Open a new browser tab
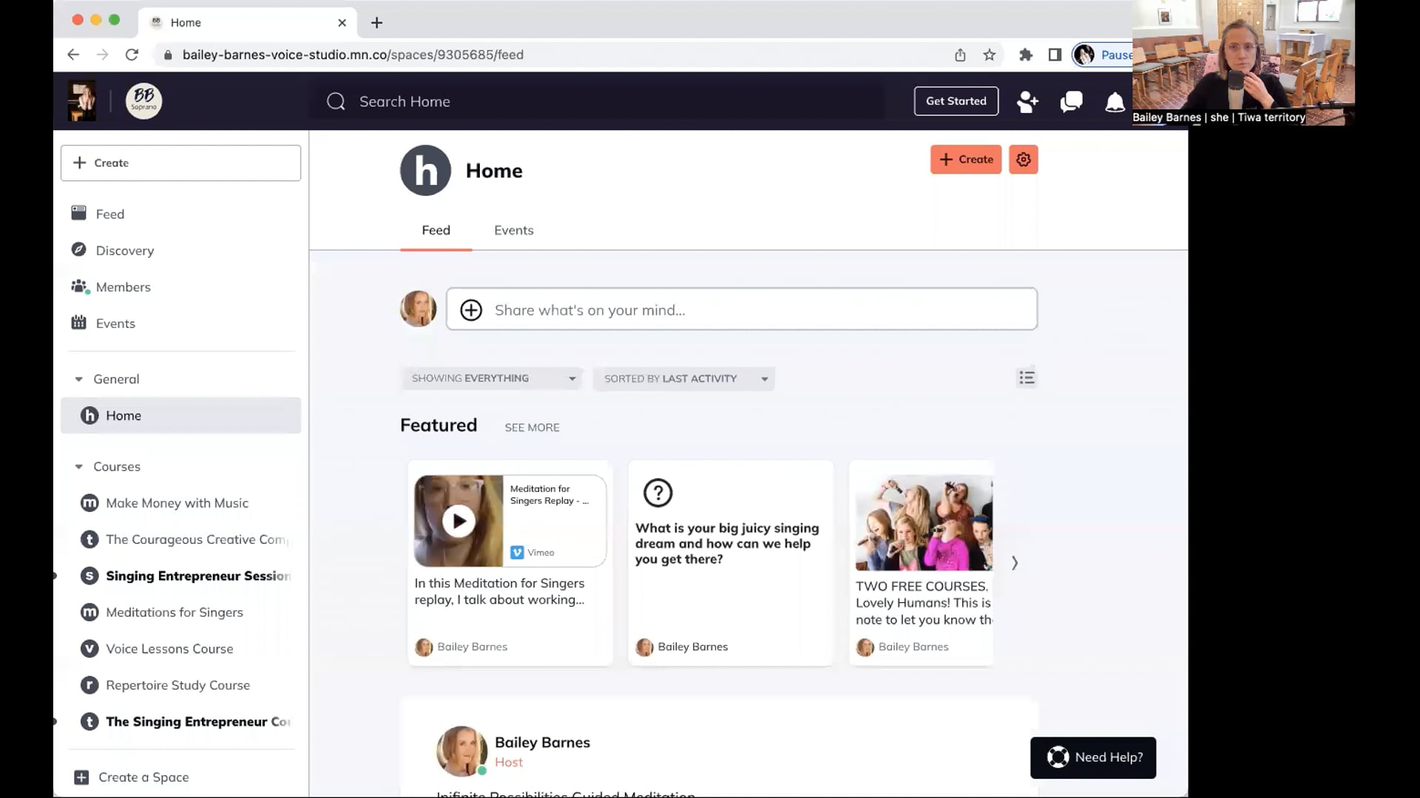 376,23
